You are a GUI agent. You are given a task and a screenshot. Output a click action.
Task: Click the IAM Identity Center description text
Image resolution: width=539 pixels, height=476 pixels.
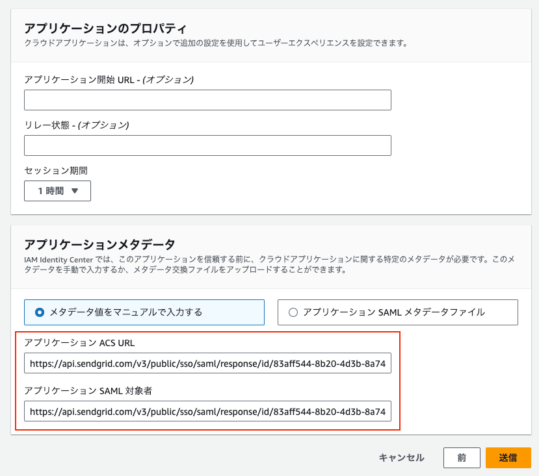pos(269,264)
